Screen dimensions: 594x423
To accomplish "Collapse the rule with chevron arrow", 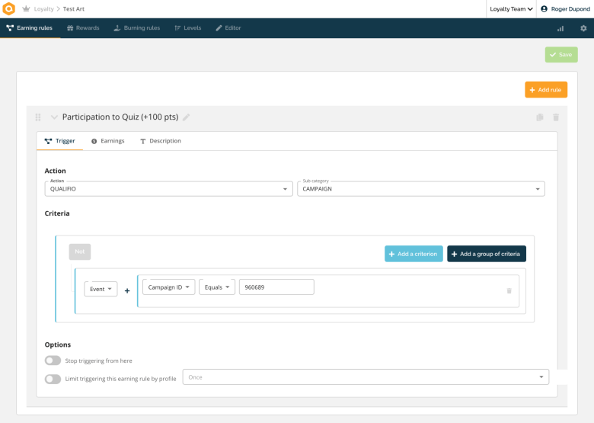I will click(54, 117).
